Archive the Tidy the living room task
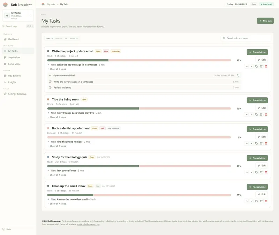Viewport: 279px width, 235px height. pos(261,115)
